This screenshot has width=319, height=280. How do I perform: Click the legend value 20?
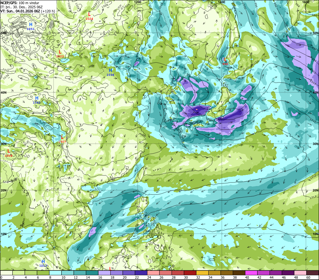[124, 277]
